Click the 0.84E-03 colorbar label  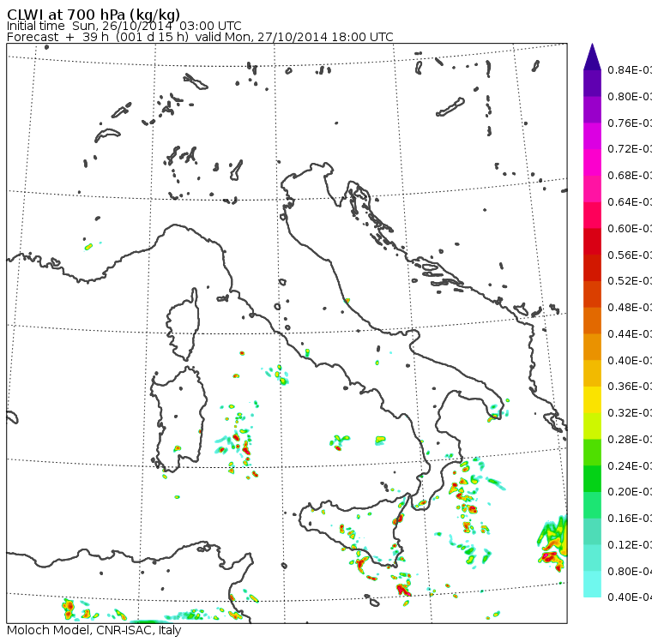pyautogui.click(x=630, y=69)
